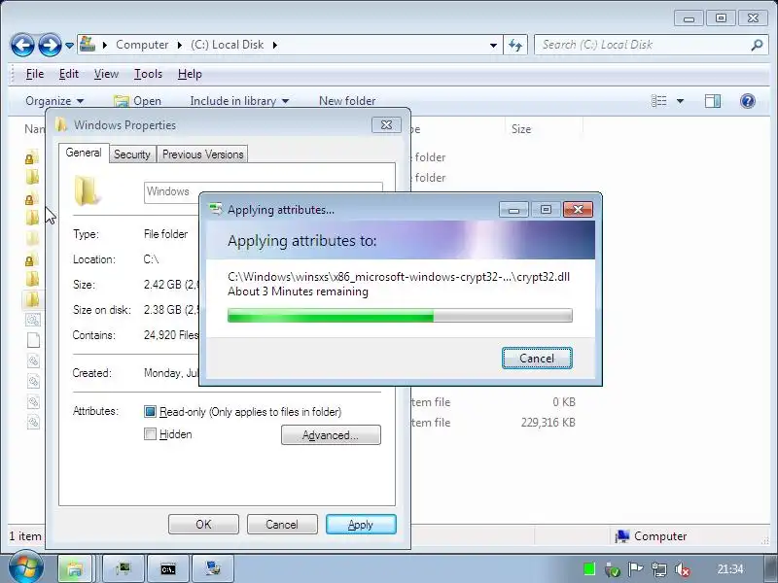The width and height of the screenshot is (778, 583).
Task: Close the Windows Properties dialog
Action: coord(386,125)
